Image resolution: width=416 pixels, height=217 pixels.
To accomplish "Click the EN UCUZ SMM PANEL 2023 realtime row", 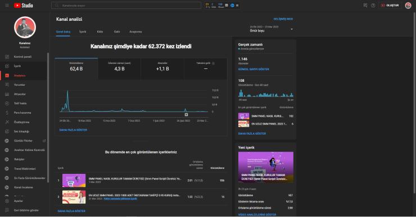I will [x=266, y=124].
